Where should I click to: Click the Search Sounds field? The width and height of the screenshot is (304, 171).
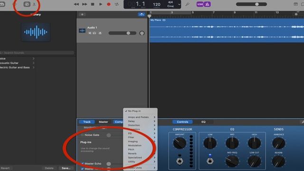pos(37,53)
